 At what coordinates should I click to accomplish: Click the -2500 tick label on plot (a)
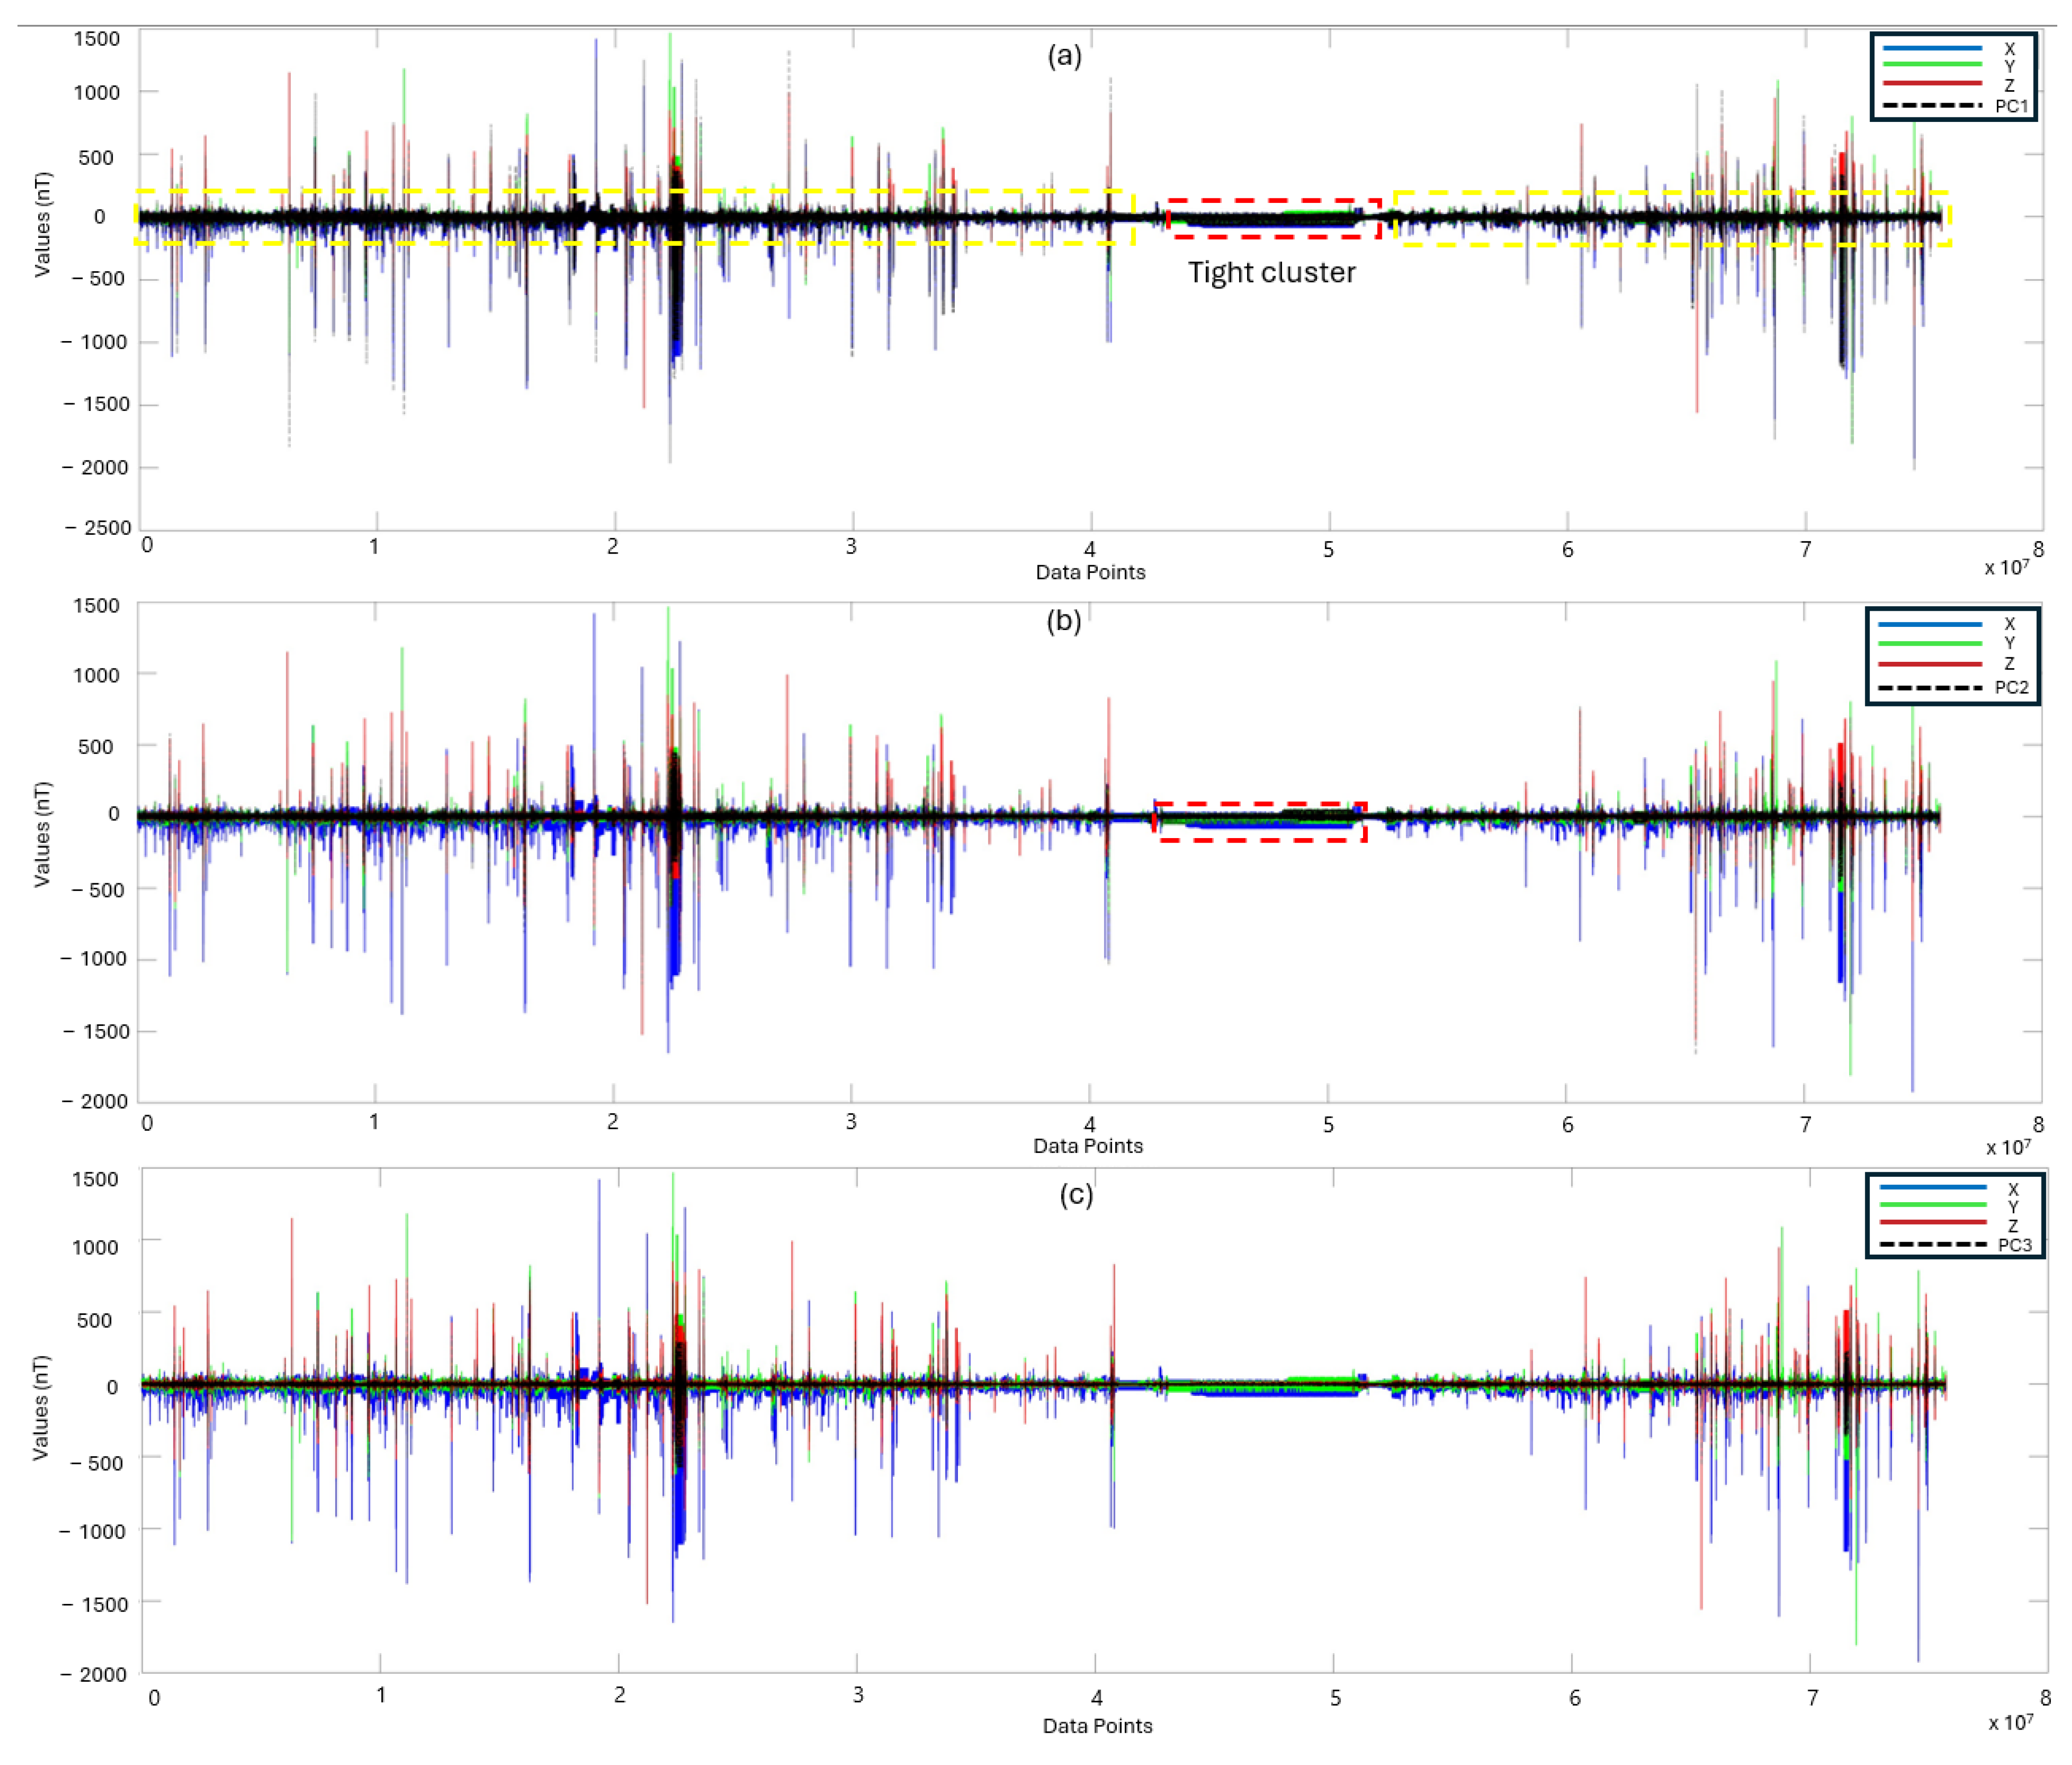pos(98,528)
